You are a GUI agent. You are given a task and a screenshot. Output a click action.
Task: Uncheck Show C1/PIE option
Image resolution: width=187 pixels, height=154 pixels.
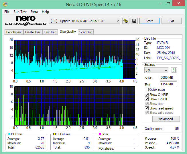[147, 95]
